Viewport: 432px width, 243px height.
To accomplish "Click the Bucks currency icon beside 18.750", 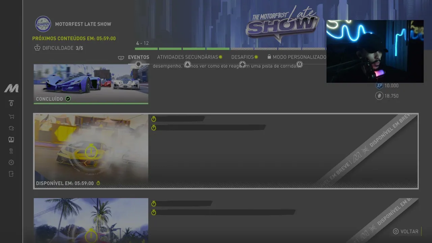I will coord(379,96).
